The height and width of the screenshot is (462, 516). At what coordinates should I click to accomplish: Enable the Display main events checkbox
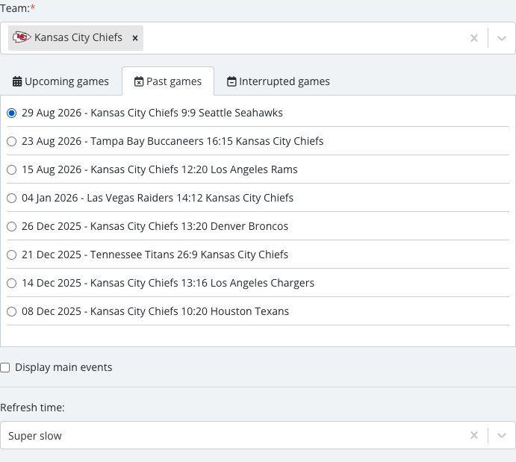click(5, 367)
